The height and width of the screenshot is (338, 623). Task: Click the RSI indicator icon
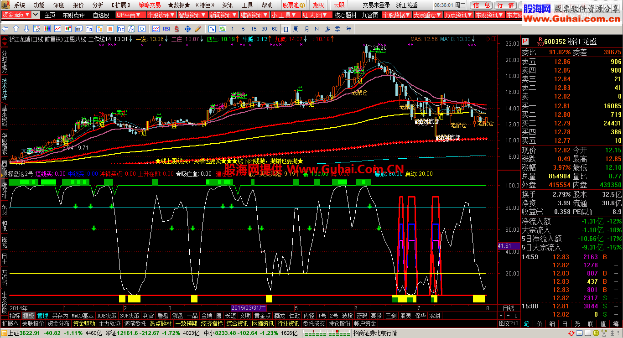click(x=166, y=29)
